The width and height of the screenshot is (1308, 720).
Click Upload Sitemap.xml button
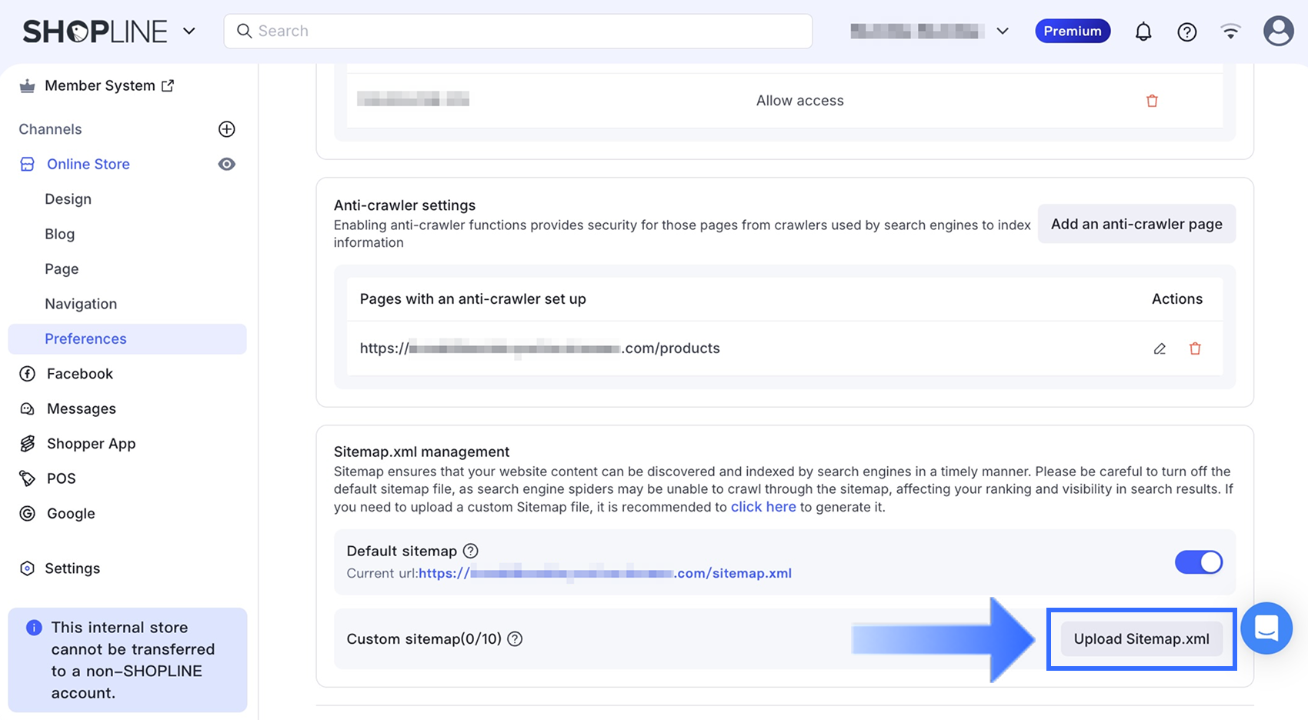pyautogui.click(x=1142, y=639)
